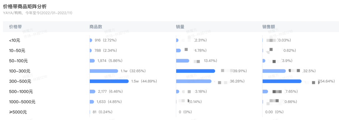Click the 价格带 column header

(15, 27)
